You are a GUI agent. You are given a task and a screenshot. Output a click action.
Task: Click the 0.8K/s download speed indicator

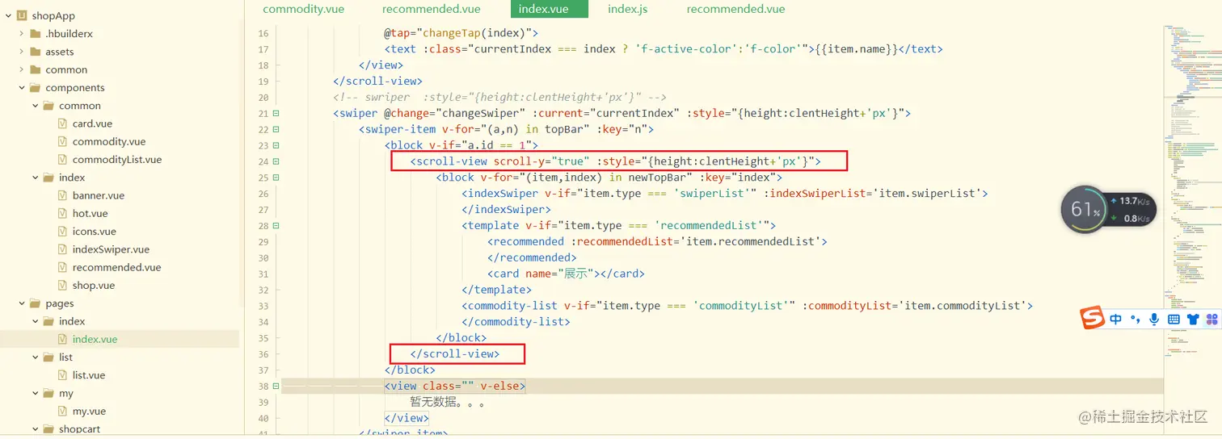[1130, 219]
